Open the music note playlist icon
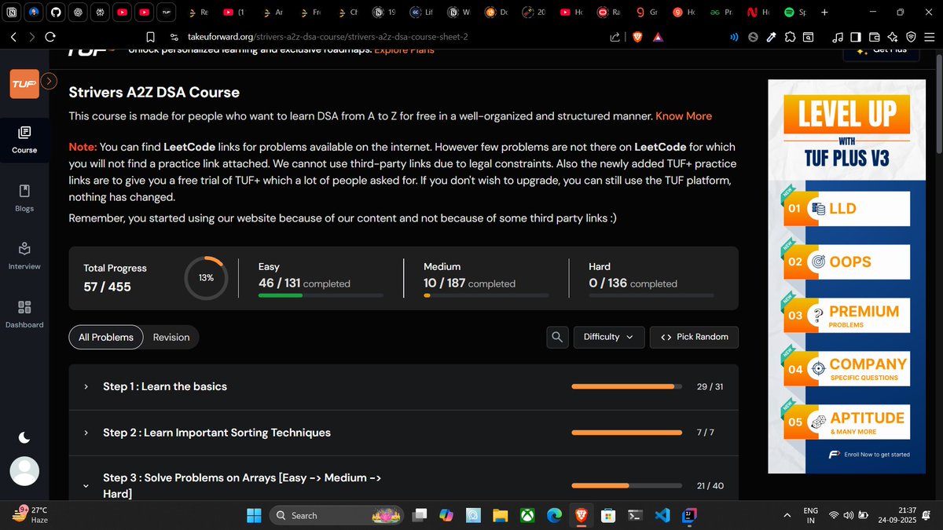 838,37
